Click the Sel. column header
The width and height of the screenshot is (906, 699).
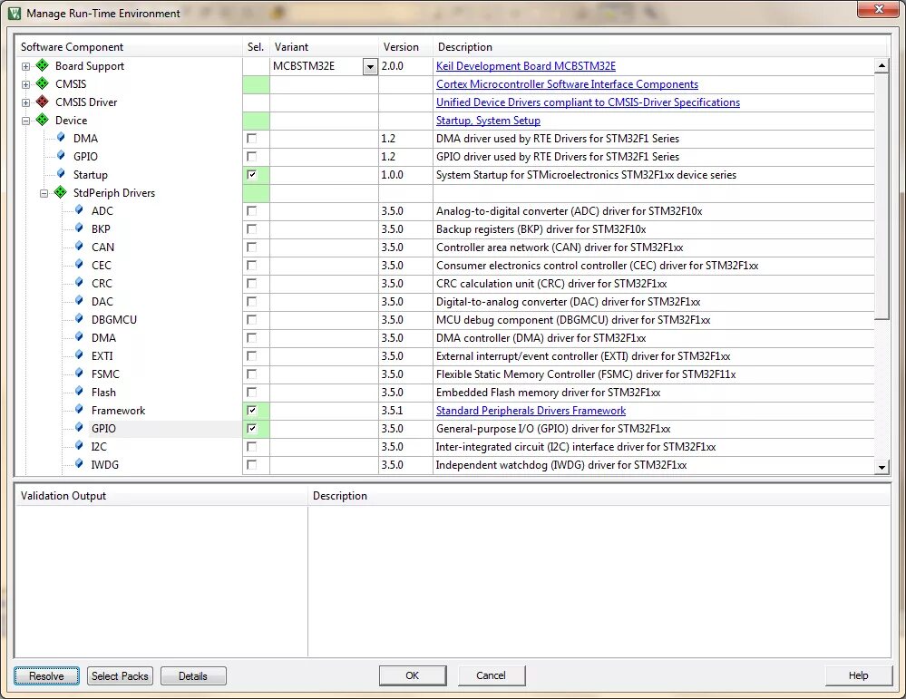pyautogui.click(x=256, y=47)
